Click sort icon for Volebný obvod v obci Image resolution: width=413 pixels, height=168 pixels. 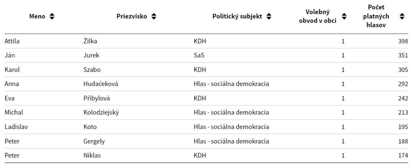click(x=344, y=17)
